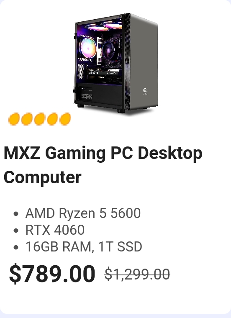Image resolution: width=231 pixels, height=318 pixels.
Task: Select the AMD Ryzen 5 5600 spec line
Action: pyautogui.click(x=83, y=213)
